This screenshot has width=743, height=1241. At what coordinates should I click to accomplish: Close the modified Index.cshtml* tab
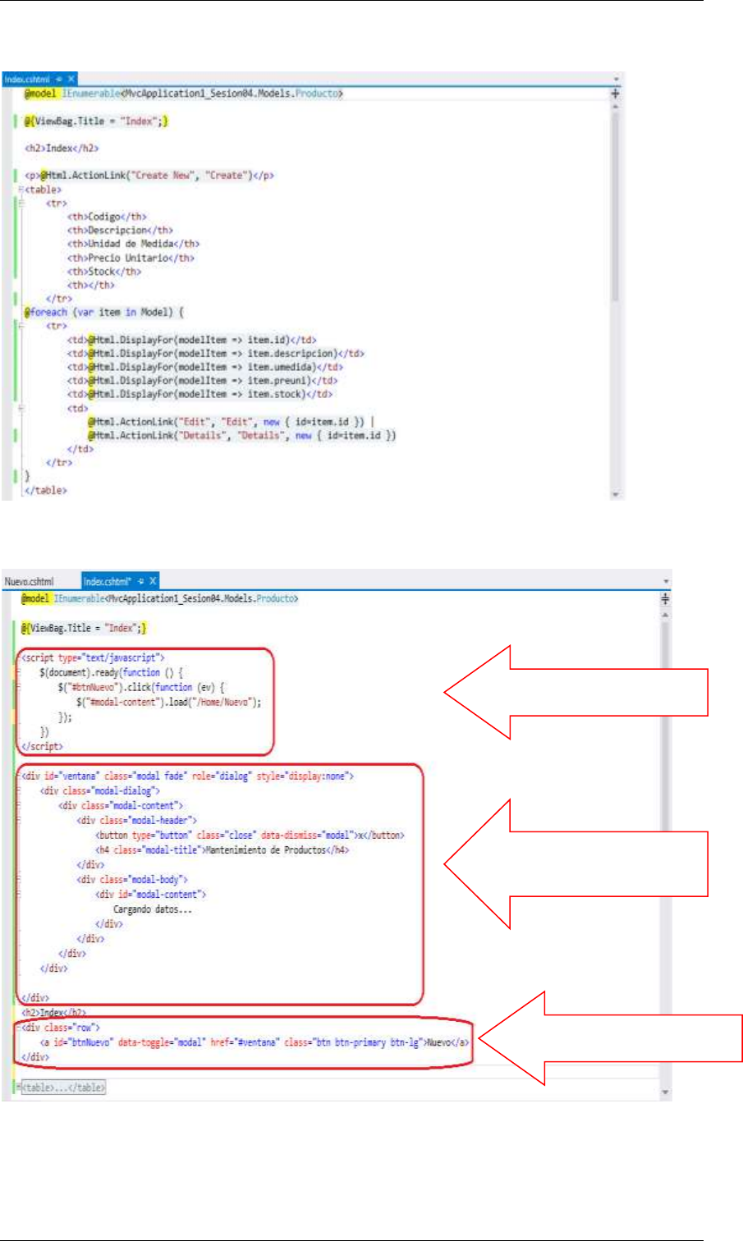tap(152, 581)
